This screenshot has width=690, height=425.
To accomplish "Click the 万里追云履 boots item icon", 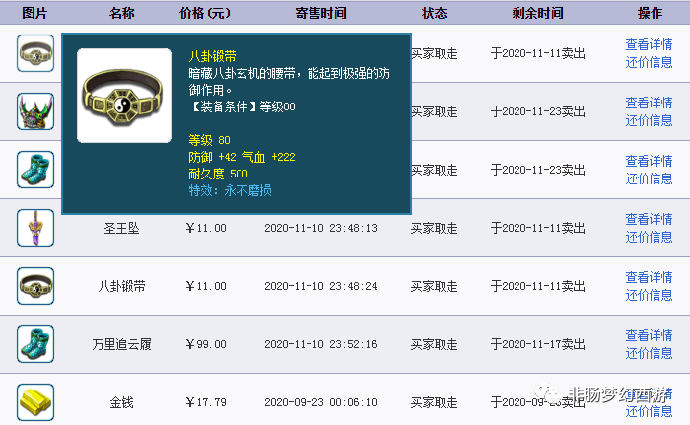I will (35, 344).
